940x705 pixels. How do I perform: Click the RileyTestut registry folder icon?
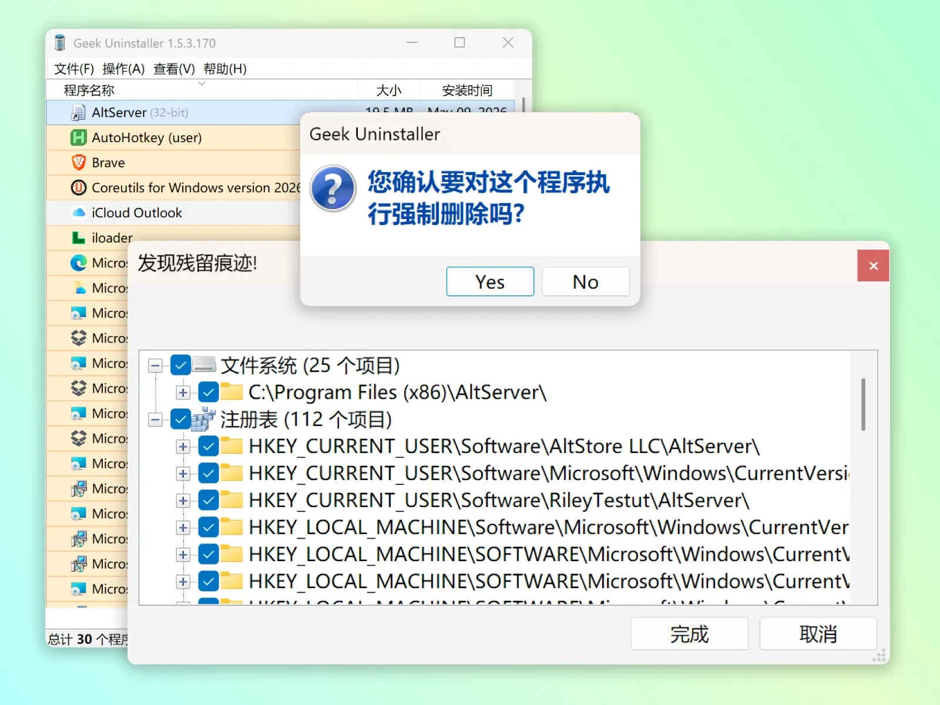click(x=232, y=500)
